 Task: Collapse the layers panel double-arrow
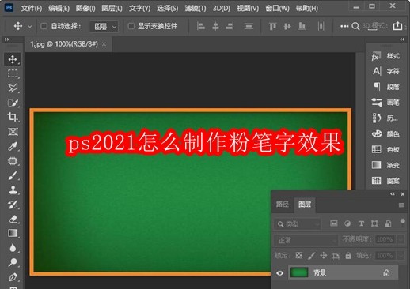pos(393,194)
